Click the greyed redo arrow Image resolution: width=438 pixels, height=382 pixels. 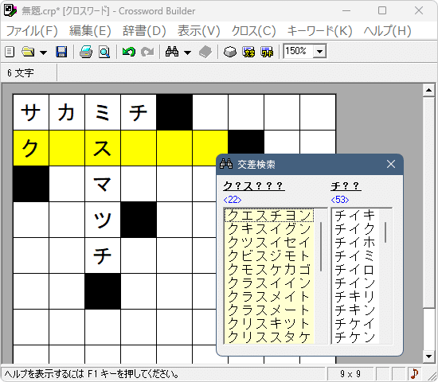pos(147,52)
